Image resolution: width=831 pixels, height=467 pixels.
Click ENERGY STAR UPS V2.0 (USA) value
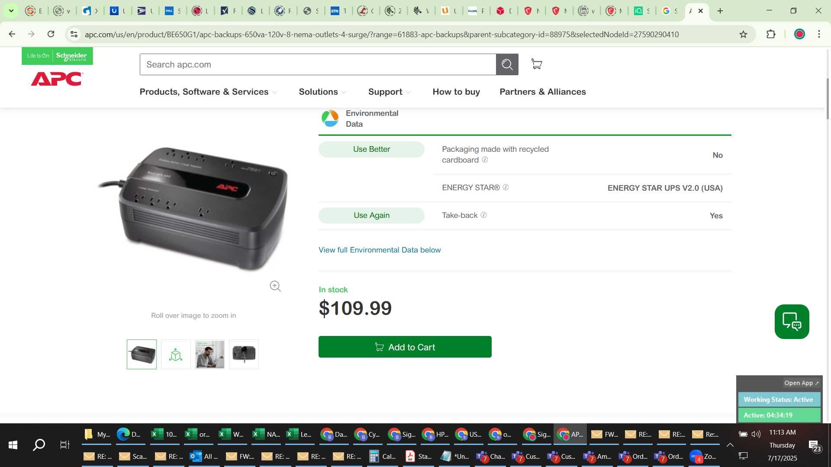665,188
